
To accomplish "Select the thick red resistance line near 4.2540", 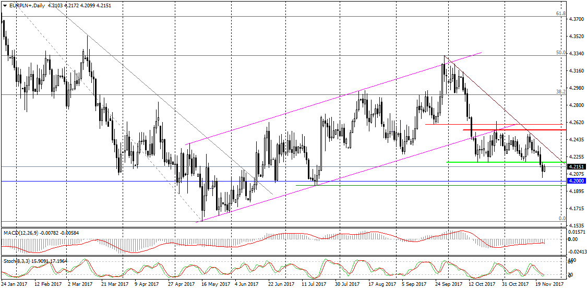I will [x=514, y=130].
